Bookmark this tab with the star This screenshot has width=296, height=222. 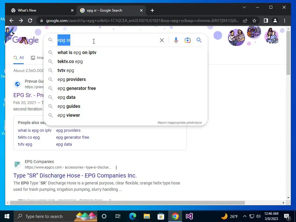point(254,21)
